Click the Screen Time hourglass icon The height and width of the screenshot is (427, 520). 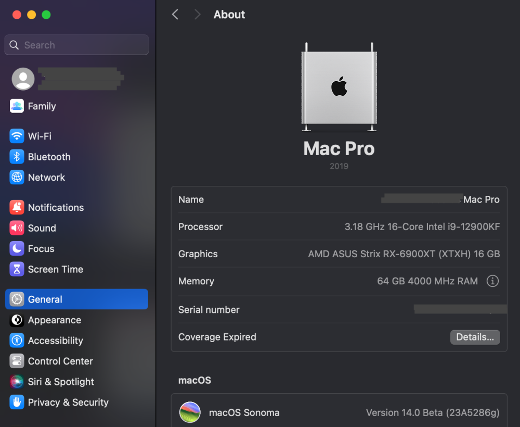[17, 269]
